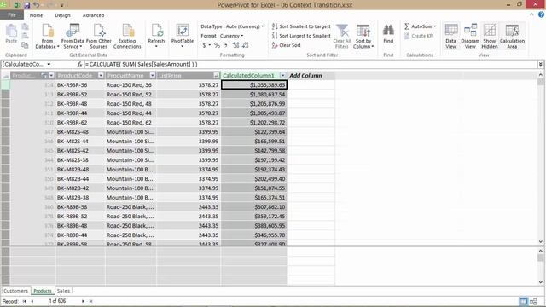Increase decimal places icon
Screen dimensions: 546x307
[x=235, y=45]
